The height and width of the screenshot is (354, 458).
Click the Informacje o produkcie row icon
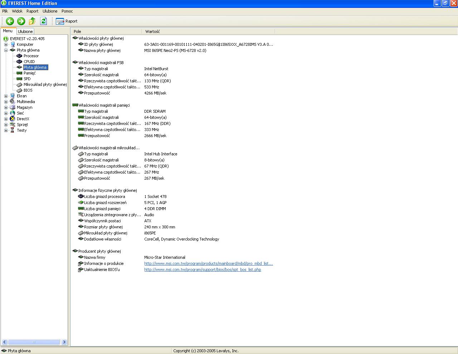click(81, 263)
